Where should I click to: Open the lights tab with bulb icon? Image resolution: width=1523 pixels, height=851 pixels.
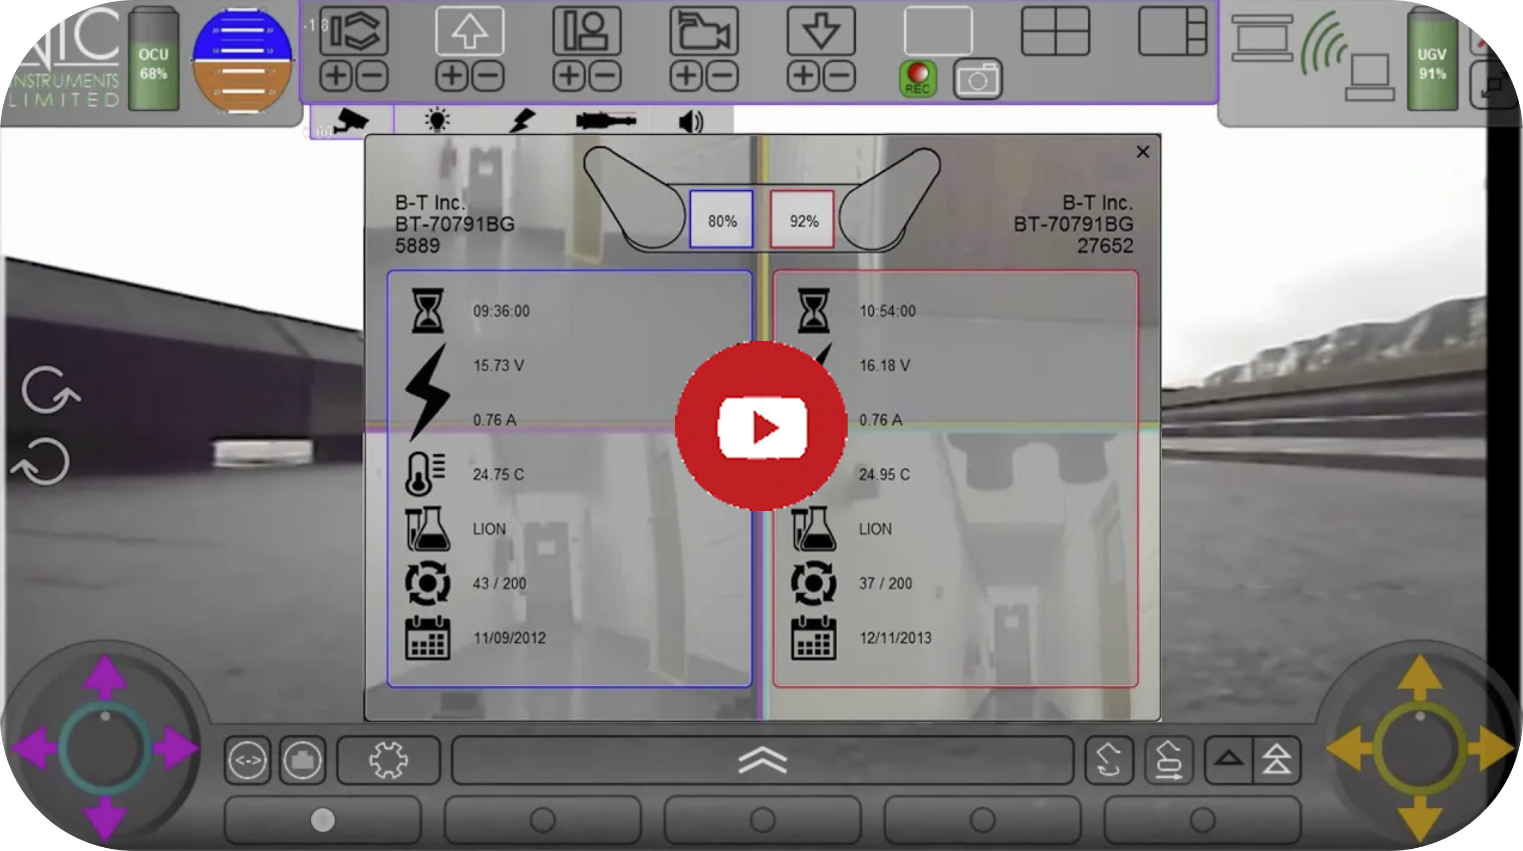[x=437, y=120]
